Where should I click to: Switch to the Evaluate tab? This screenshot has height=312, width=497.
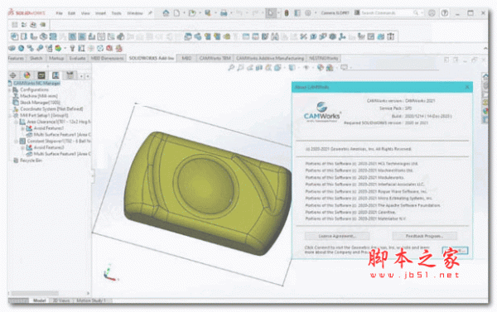[77, 58]
